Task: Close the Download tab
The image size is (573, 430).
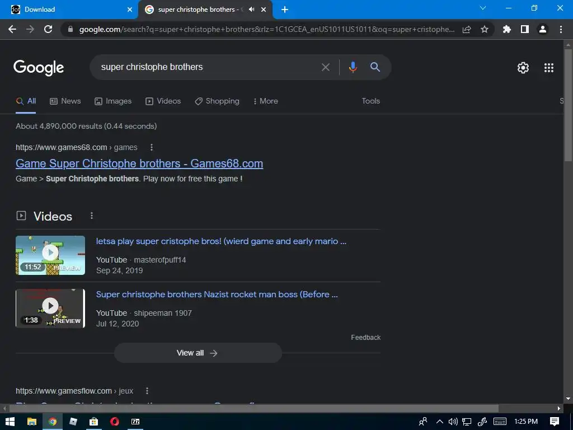Action: tap(130, 10)
